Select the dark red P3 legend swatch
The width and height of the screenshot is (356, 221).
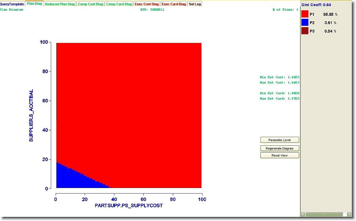(305, 31)
